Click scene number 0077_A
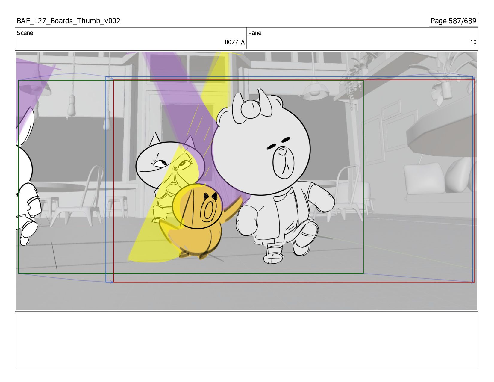Viewport: 494px width, 382px height. point(235,42)
